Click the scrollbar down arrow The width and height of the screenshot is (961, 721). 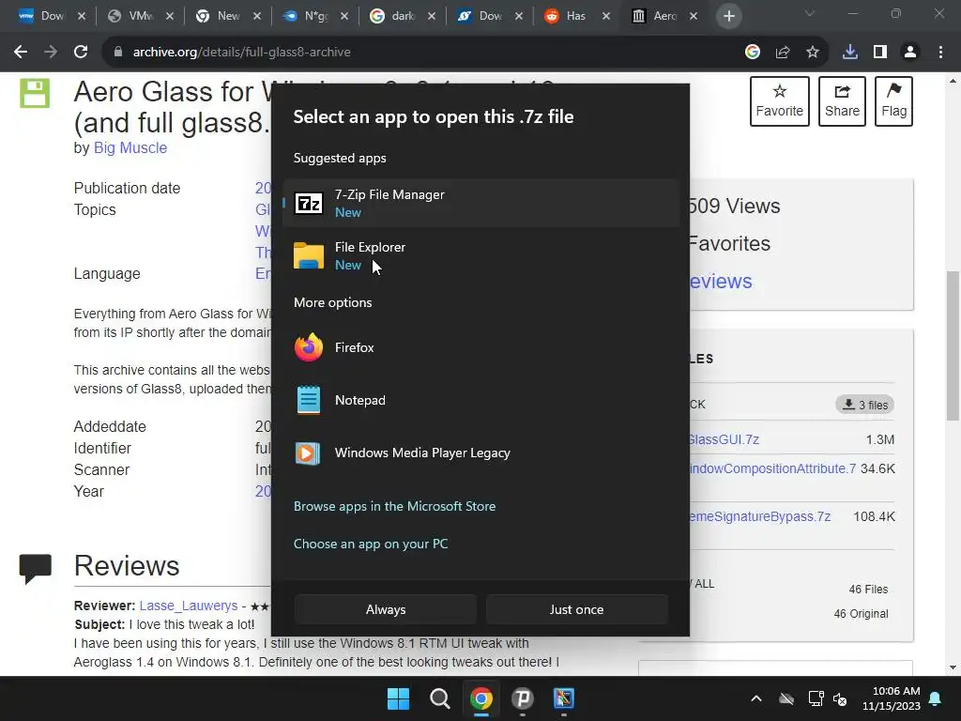click(x=953, y=667)
